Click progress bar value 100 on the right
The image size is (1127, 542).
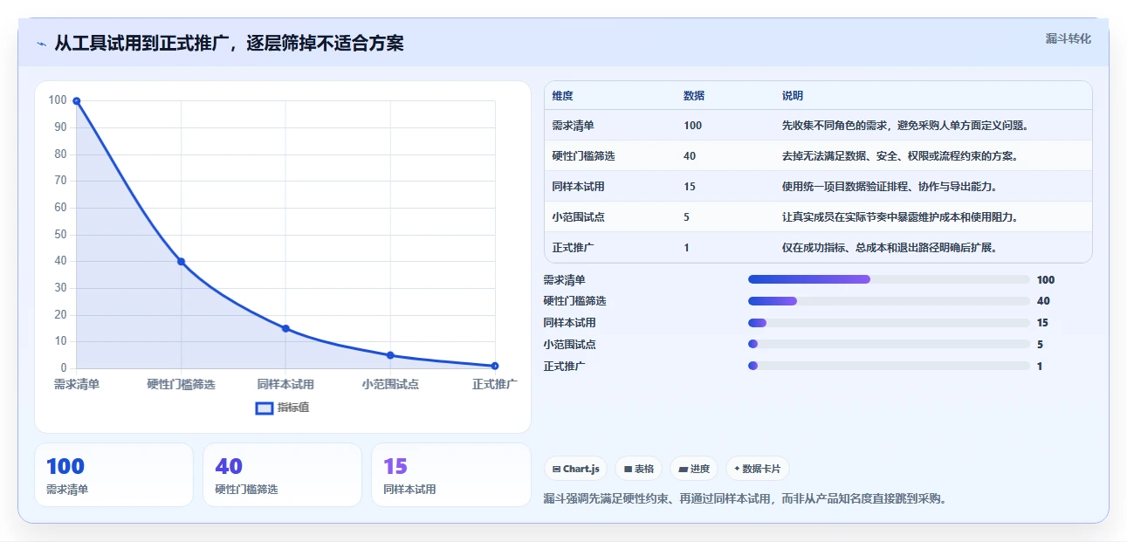point(1046,280)
